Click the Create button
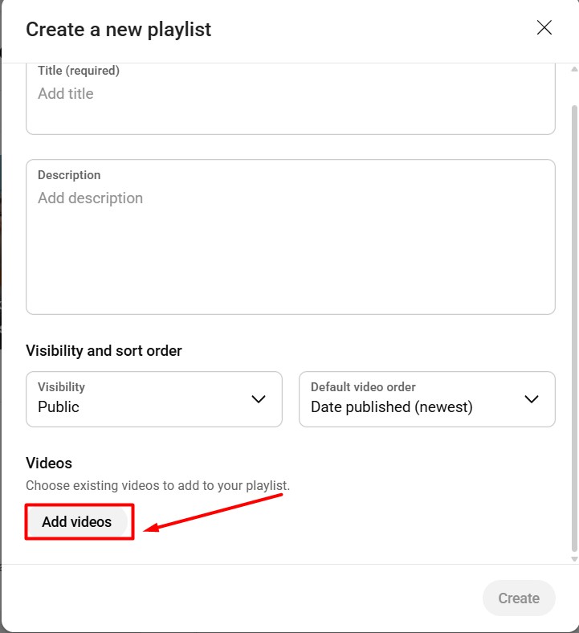This screenshot has width=579, height=633. [519, 598]
